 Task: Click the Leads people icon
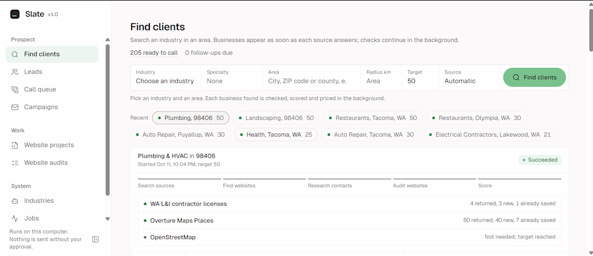coord(15,72)
